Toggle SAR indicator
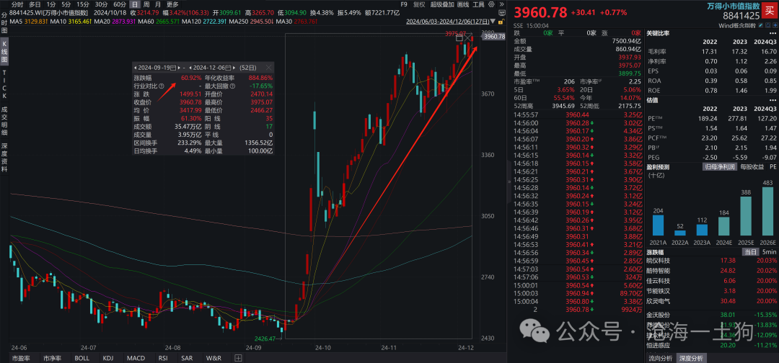779x363 pixels. click(187, 357)
